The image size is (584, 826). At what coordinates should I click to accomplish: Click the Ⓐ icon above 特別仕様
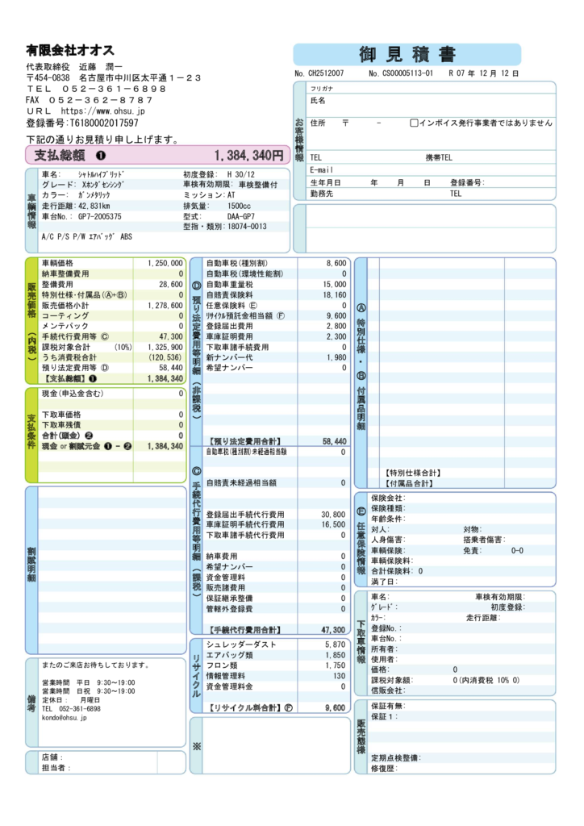tap(361, 307)
